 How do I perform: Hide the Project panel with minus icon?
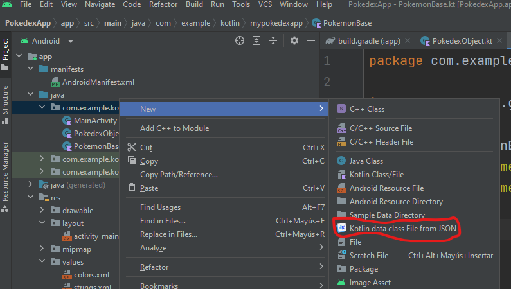310,40
